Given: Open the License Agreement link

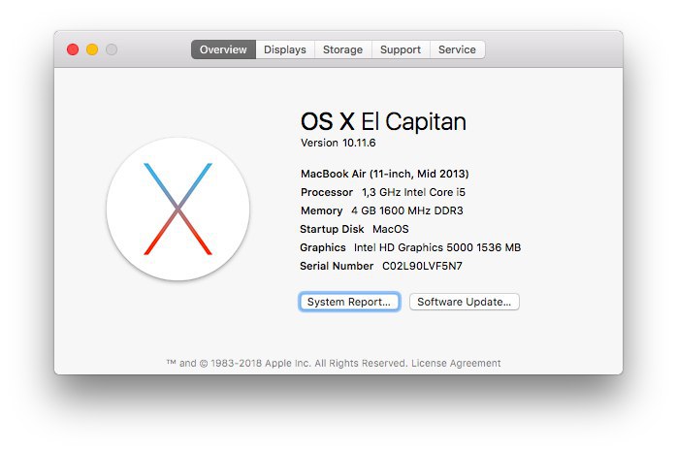Looking at the screenshot, I should [456, 363].
